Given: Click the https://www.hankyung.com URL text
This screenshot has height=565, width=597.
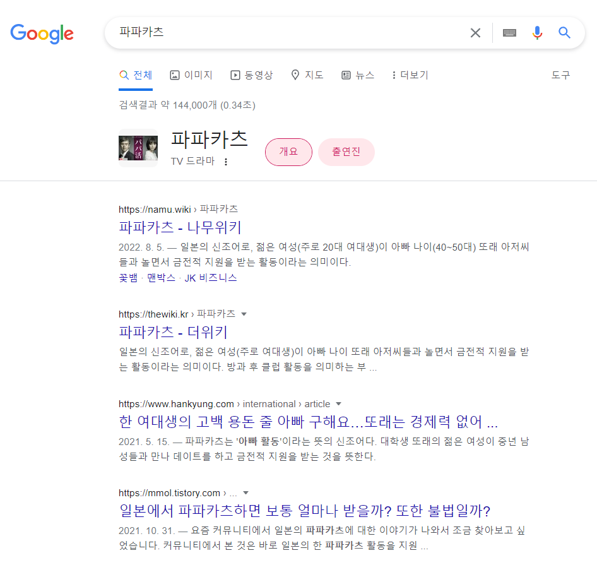Looking at the screenshot, I should pyautogui.click(x=176, y=404).
